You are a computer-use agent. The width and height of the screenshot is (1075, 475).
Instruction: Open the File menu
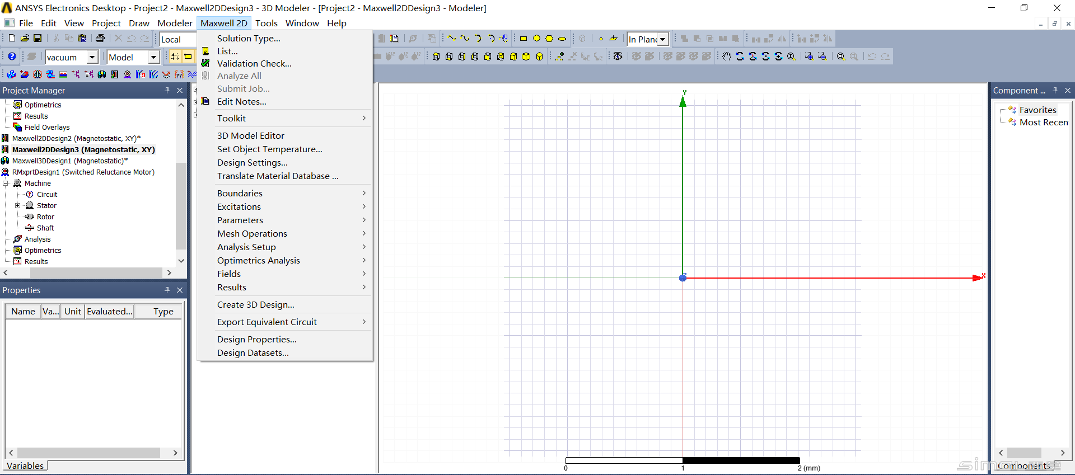click(x=26, y=23)
